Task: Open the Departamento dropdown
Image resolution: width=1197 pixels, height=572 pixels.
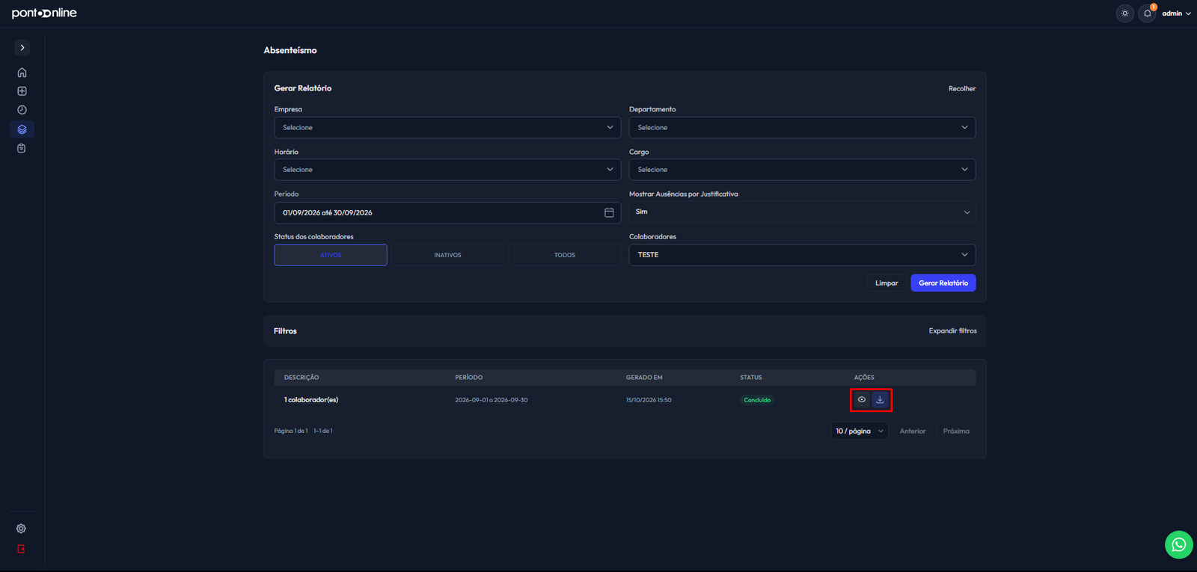Action: (x=802, y=127)
